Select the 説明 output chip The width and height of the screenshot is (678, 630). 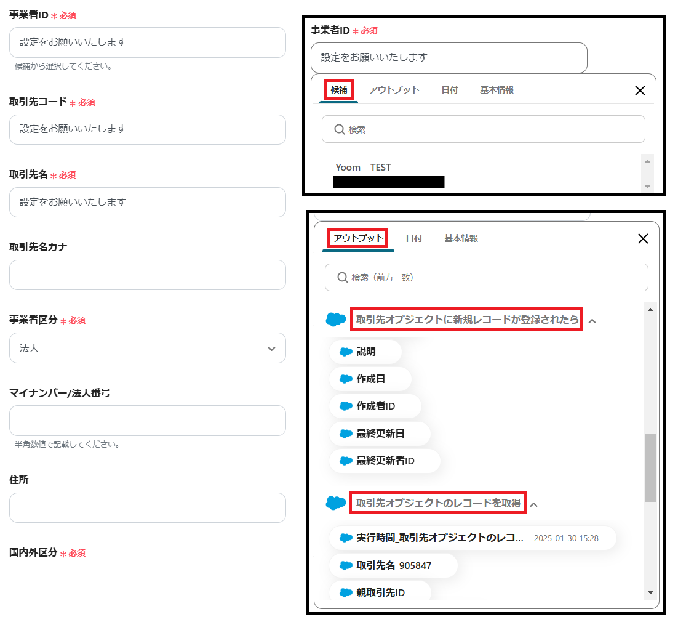pos(365,352)
